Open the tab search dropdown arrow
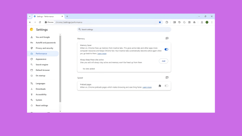 [x=30, y=16]
